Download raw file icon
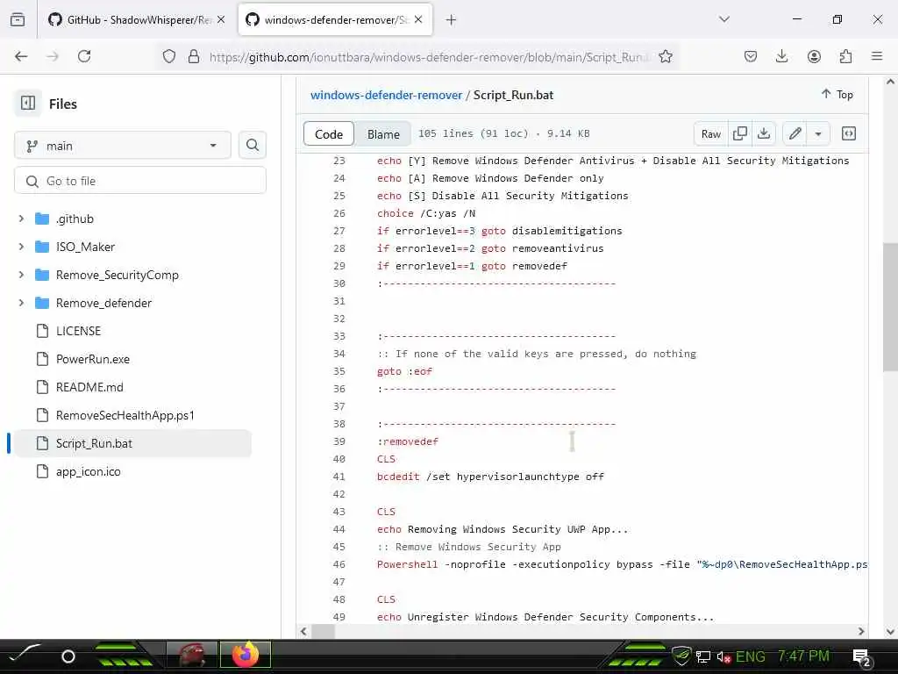The height and width of the screenshot is (674, 898). (x=764, y=133)
